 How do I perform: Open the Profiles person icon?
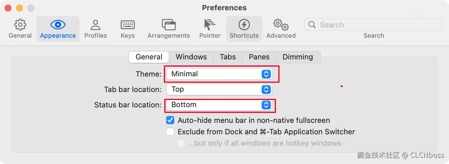click(96, 25)
